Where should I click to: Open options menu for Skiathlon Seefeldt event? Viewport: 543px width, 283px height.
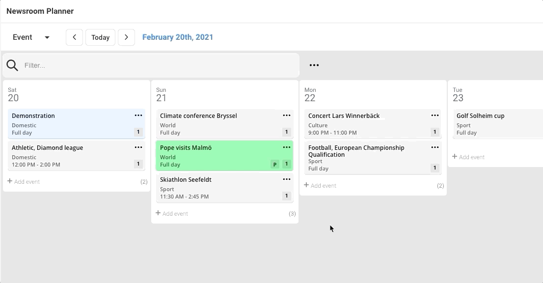[287, 179]
